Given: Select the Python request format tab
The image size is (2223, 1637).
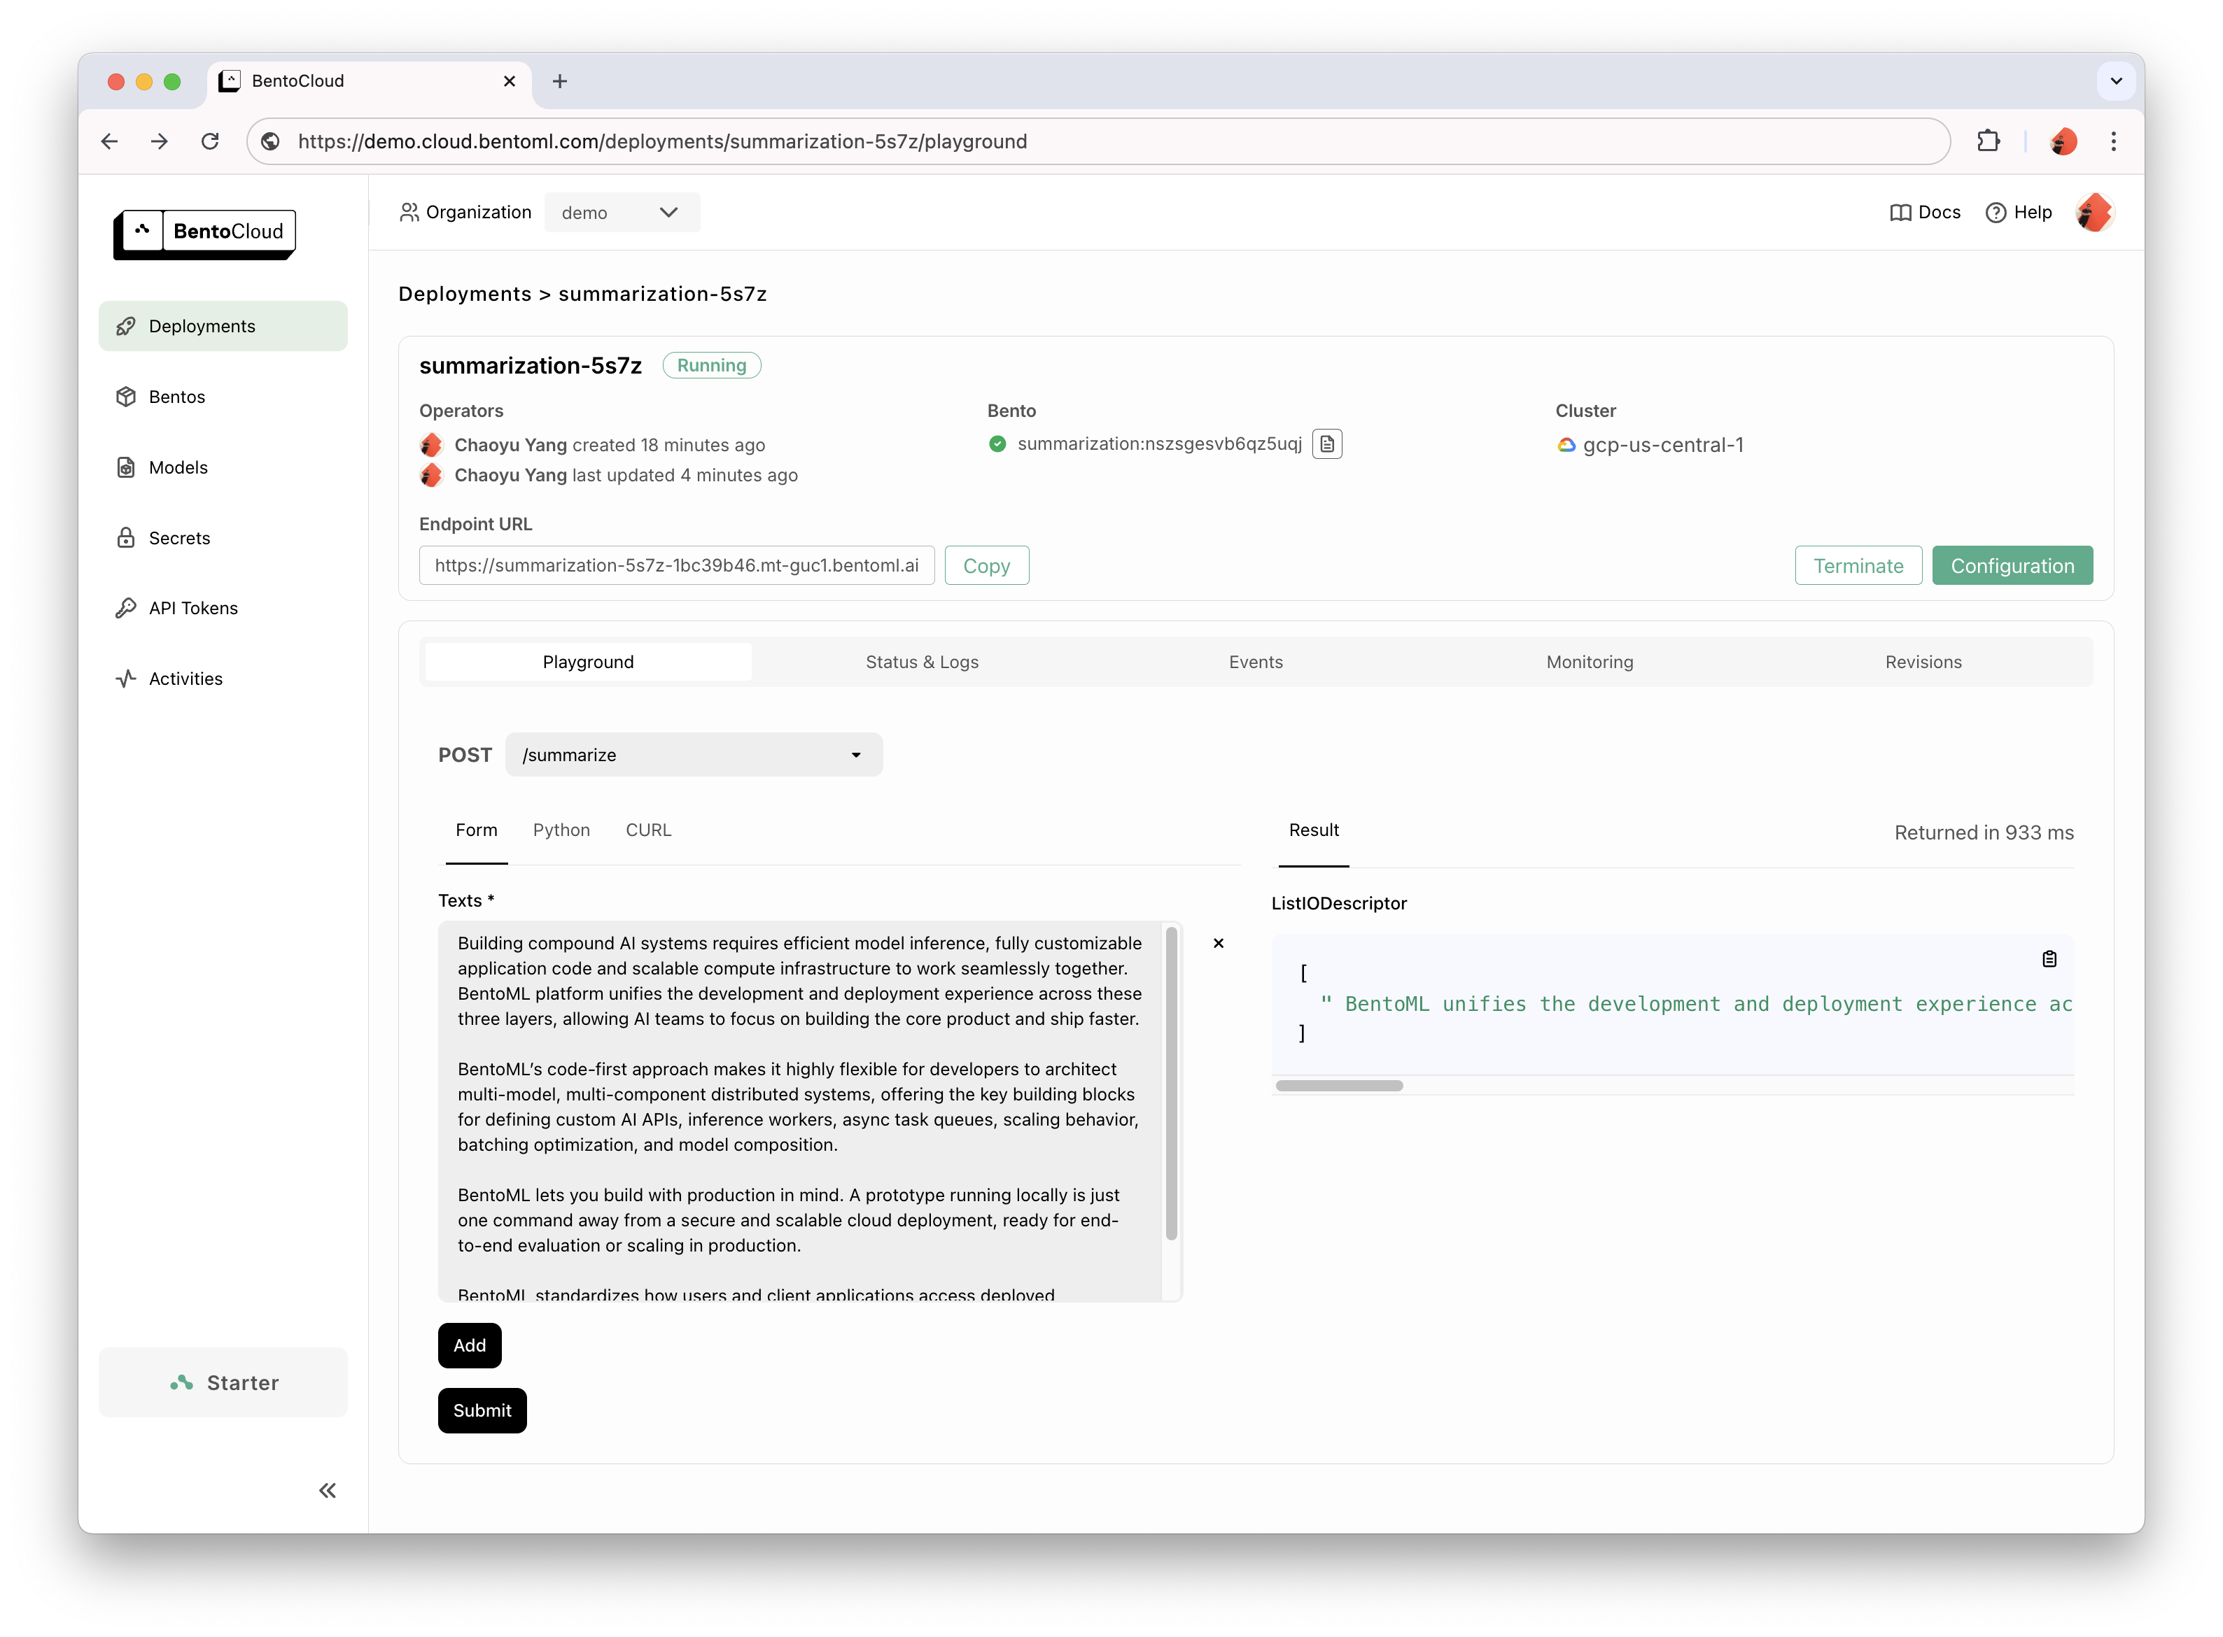Looking at the screenshot, I should (561, 830).
